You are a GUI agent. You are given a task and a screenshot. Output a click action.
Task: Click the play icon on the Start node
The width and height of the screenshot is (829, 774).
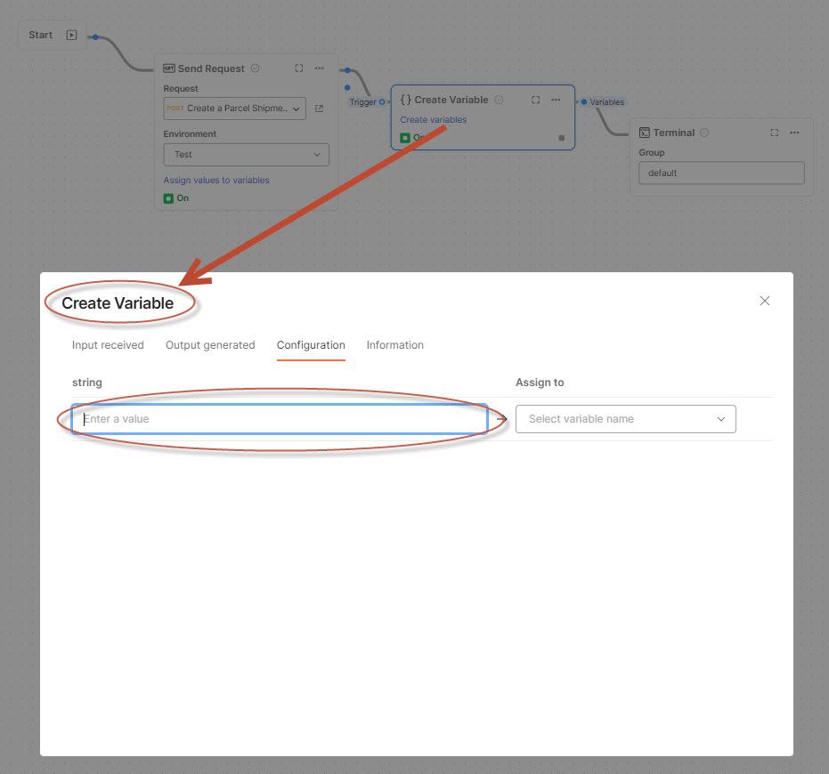[x=70, y=34]
